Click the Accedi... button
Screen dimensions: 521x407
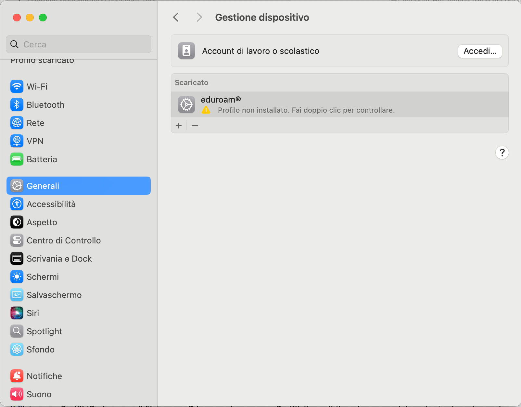click(x=480, y=51)
